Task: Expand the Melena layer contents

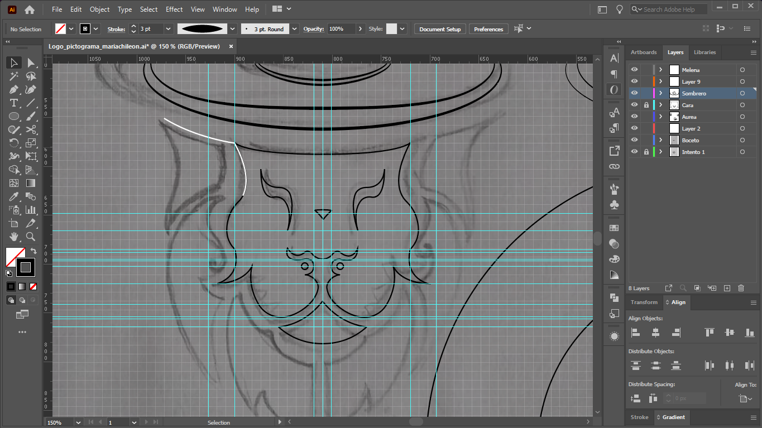Action: pos(661,70)
